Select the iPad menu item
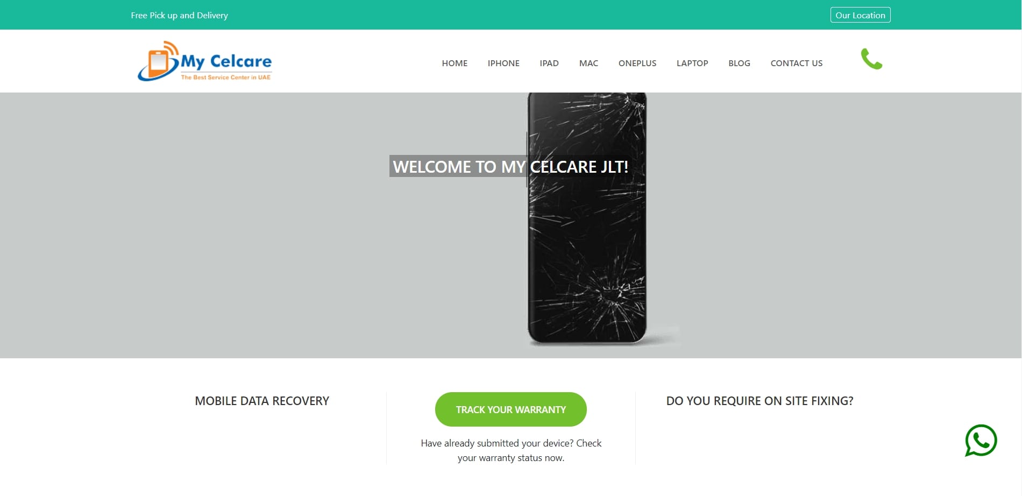This screenshot has height=496, width=1022. click(549, 63)
